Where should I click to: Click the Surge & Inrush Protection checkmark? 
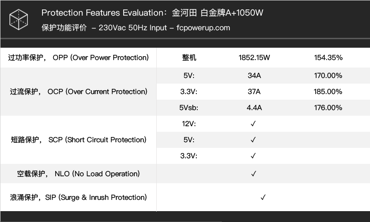(x=263, y=197)
